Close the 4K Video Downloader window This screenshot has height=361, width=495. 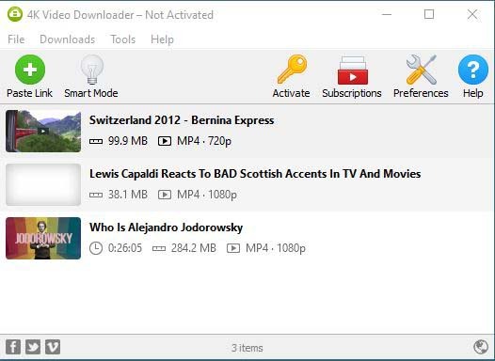pos(472,14)
